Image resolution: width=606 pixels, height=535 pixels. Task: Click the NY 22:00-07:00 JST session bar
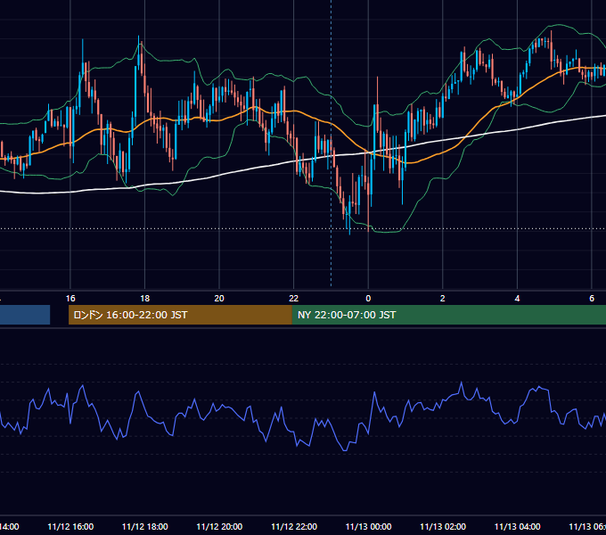(x=448, y=315)
